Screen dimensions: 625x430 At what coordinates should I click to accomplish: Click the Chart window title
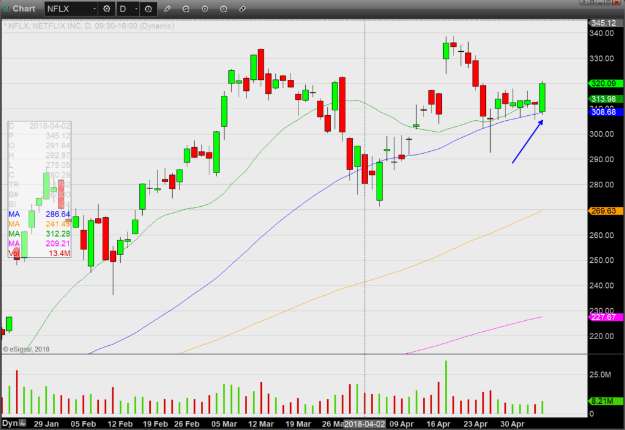tap(24, 9)
